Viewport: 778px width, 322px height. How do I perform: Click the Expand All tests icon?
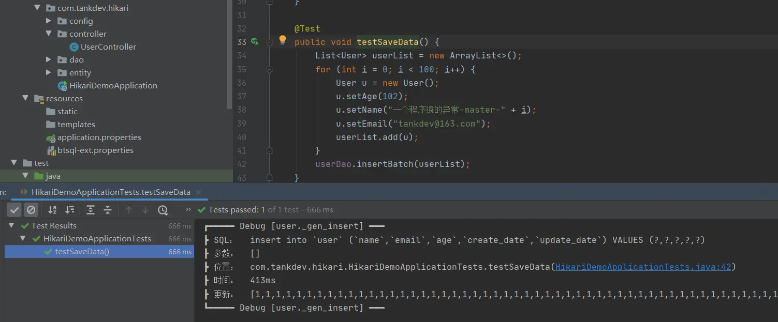pos(91,210)
